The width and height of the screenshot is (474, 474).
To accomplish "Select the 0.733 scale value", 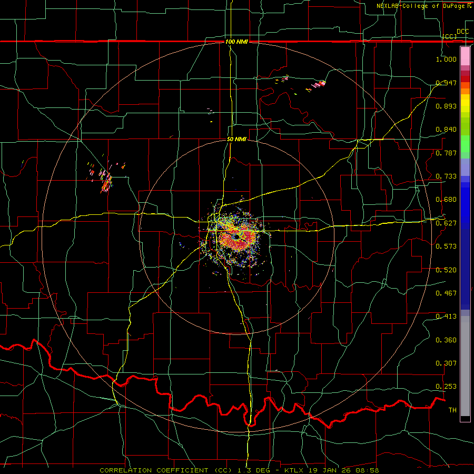I will click(446, 176).
